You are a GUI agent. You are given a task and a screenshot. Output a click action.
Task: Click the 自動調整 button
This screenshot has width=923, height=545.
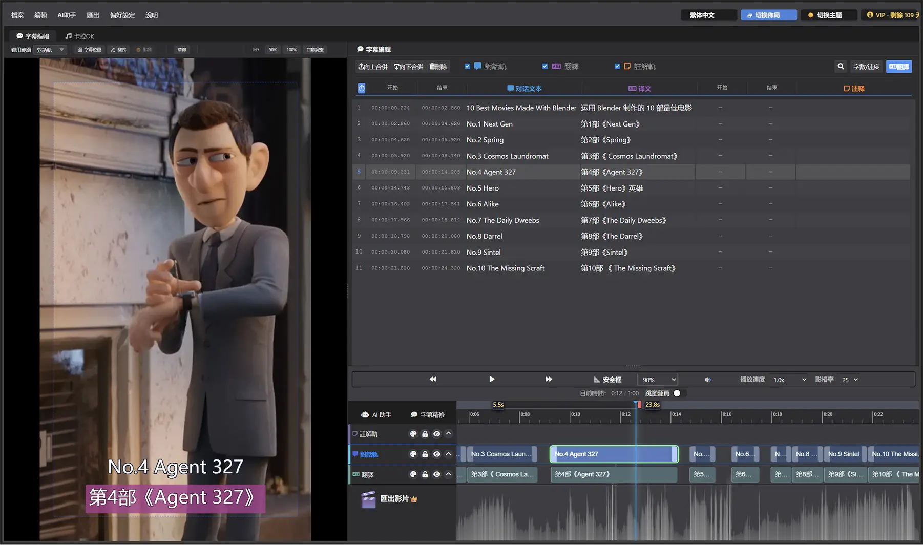(315, 50)
